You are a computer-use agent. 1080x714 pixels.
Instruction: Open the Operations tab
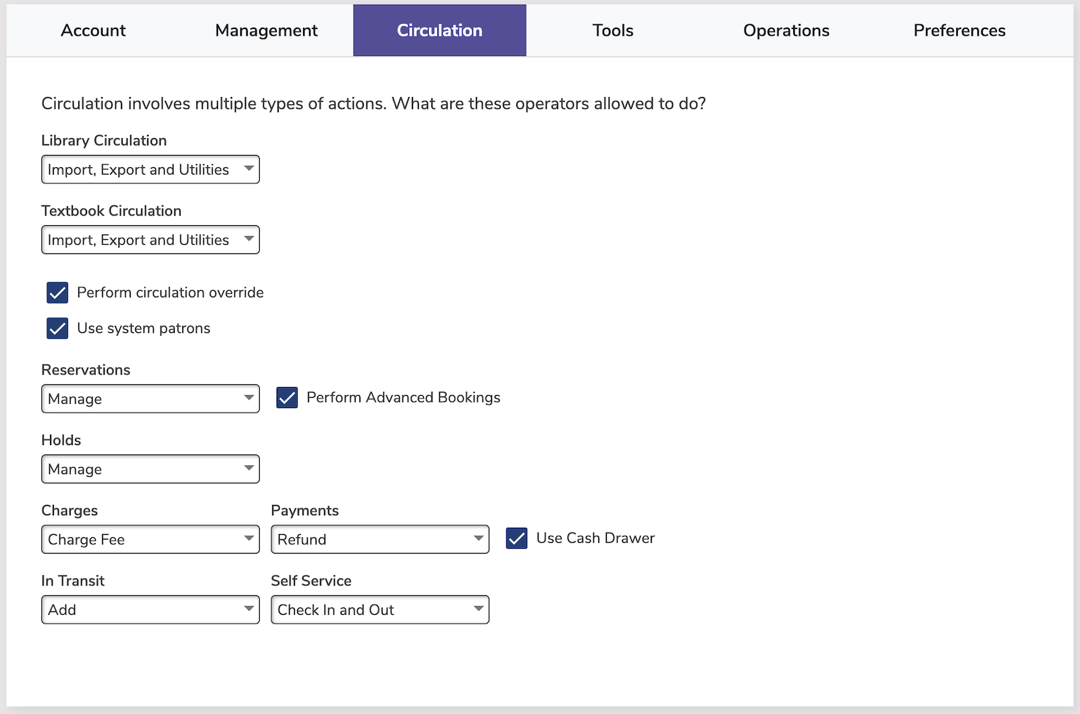pyautogui.click(x=786, y=30)
